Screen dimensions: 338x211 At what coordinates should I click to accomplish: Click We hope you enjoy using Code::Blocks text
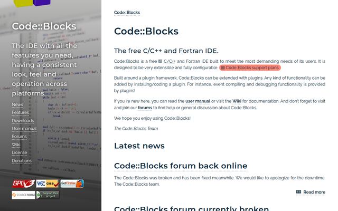pyautogui.click(x=152, y=118)
